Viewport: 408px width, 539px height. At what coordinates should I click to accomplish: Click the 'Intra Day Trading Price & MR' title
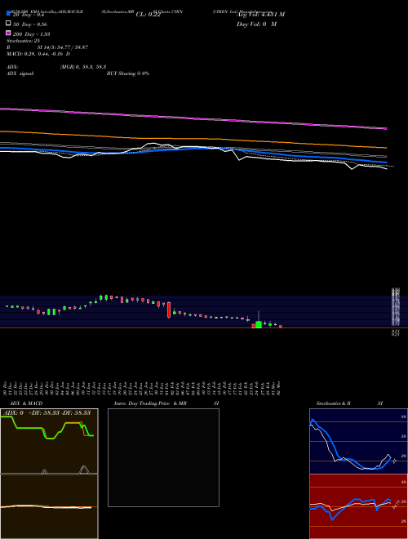[x=150, y=403]
